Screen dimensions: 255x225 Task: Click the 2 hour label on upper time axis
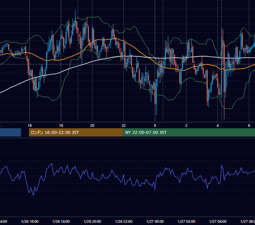click(186, 126)
